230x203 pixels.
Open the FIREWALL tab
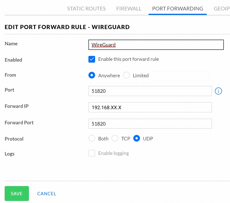point(129,8)
